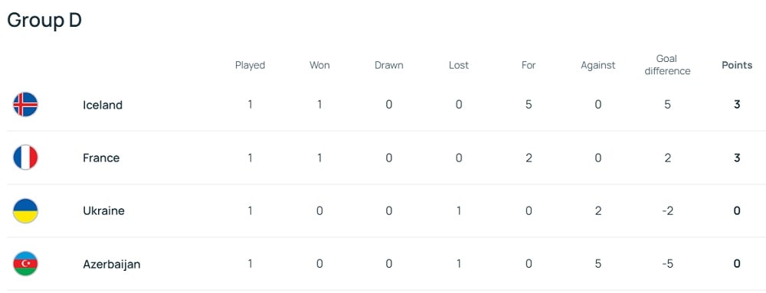Image resolution: width=766 pixels, height=293 pixels.
Task: Click the Drawn column header
Action: click(x=389, y=65)
